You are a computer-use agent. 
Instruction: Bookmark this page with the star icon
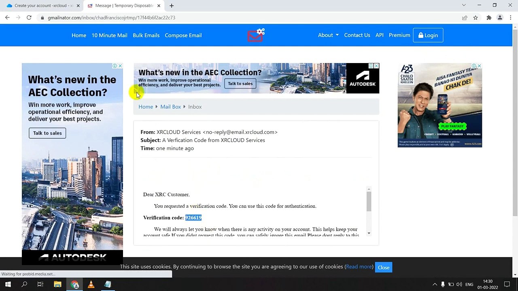point(476,18)
